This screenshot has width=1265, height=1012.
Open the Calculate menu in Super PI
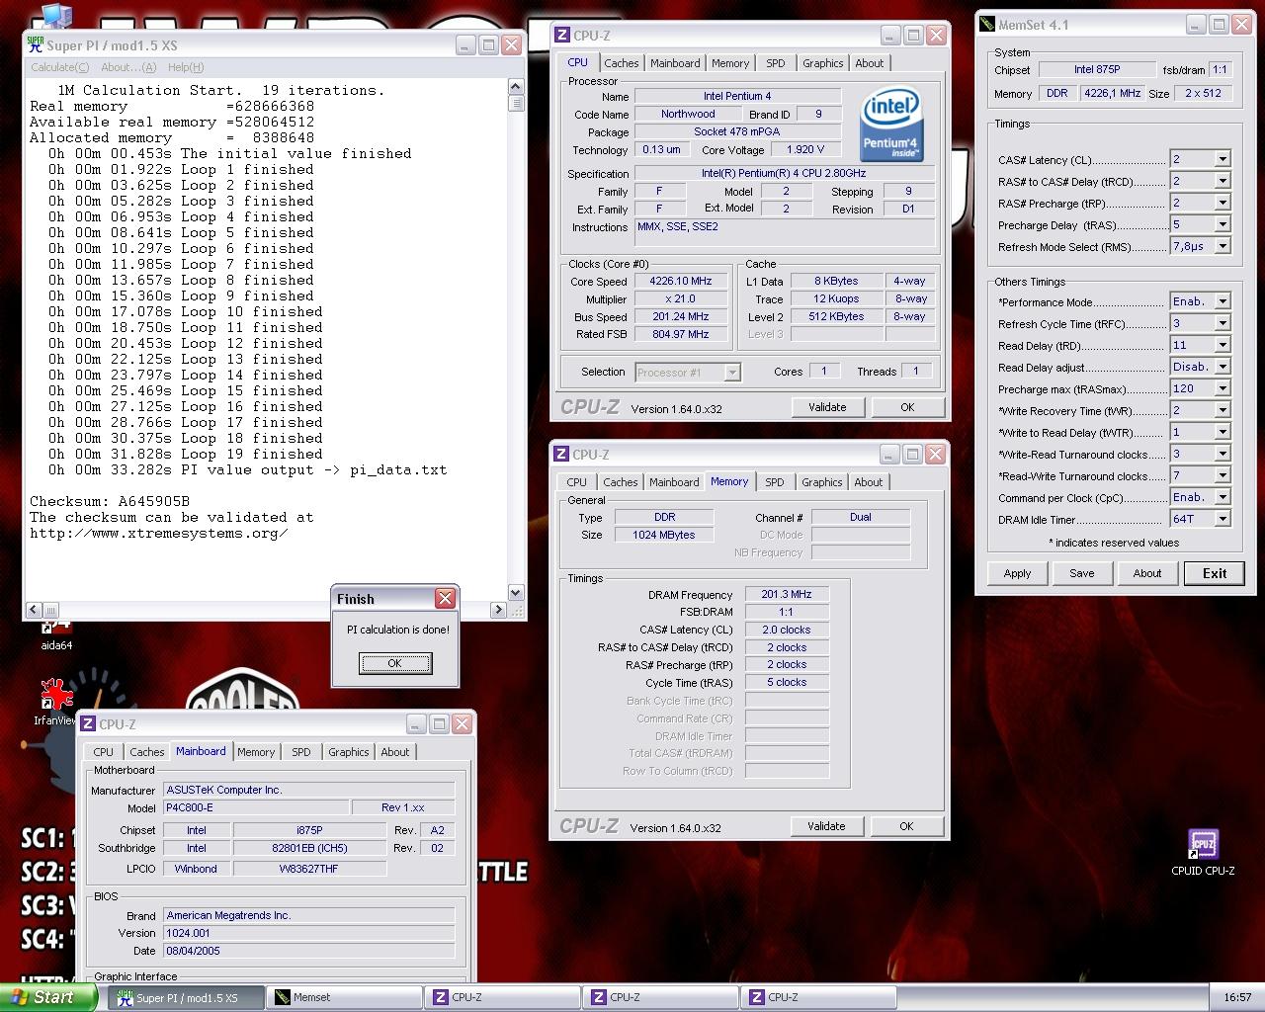59,67
